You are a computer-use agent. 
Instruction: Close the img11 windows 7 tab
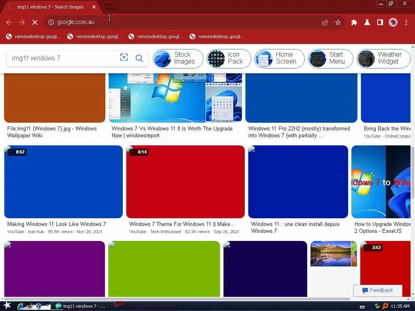click(94, 7)
